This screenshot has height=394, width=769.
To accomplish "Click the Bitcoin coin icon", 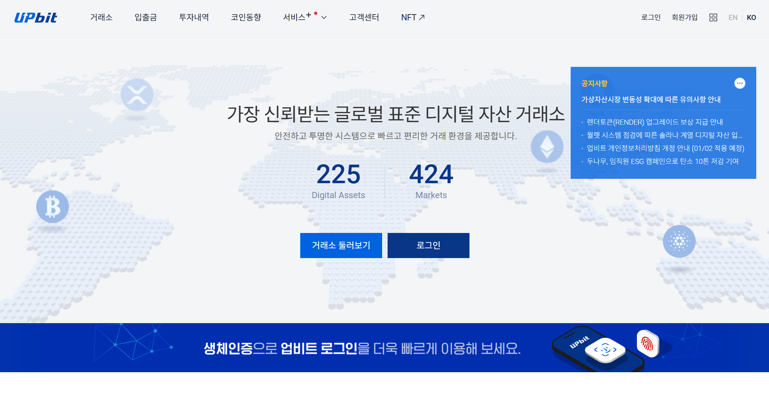I will click(x=52, y=206).
